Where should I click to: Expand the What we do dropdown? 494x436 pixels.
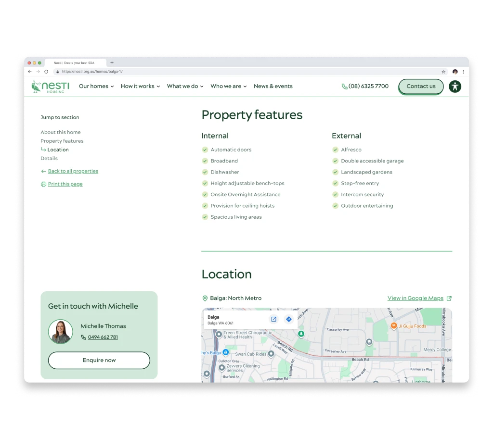coord(185,86)
